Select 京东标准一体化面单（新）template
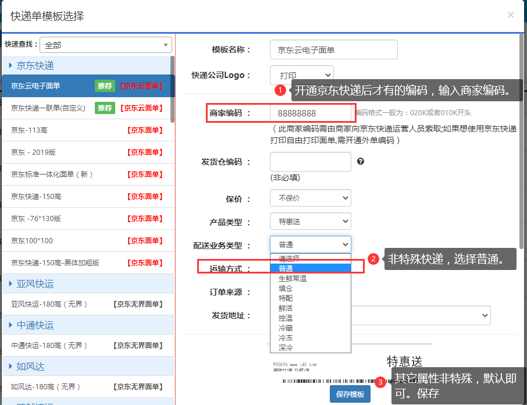Image resolution: width=527 pixels, height=405 pixels. (x=52, y=175)
